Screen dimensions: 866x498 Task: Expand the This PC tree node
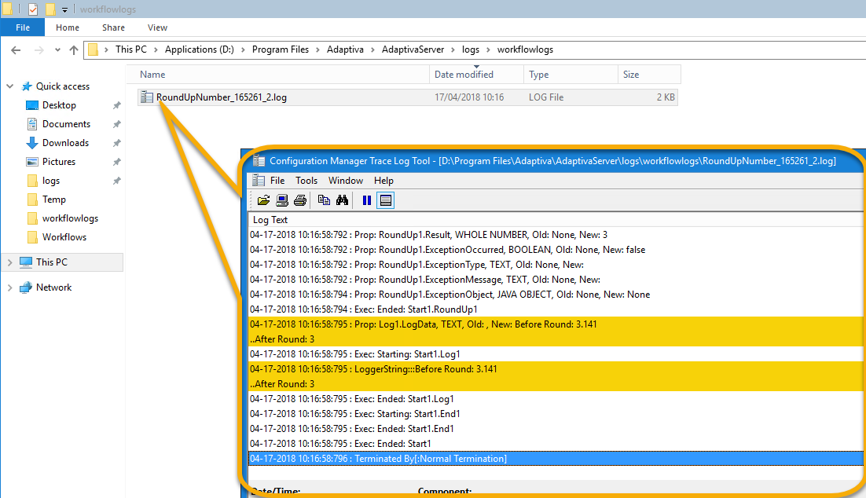(x=10, y=262)
